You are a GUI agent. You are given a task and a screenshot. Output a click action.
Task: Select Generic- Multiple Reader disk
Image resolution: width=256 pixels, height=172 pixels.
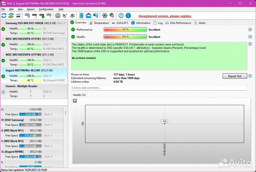(x=34, y=91)
